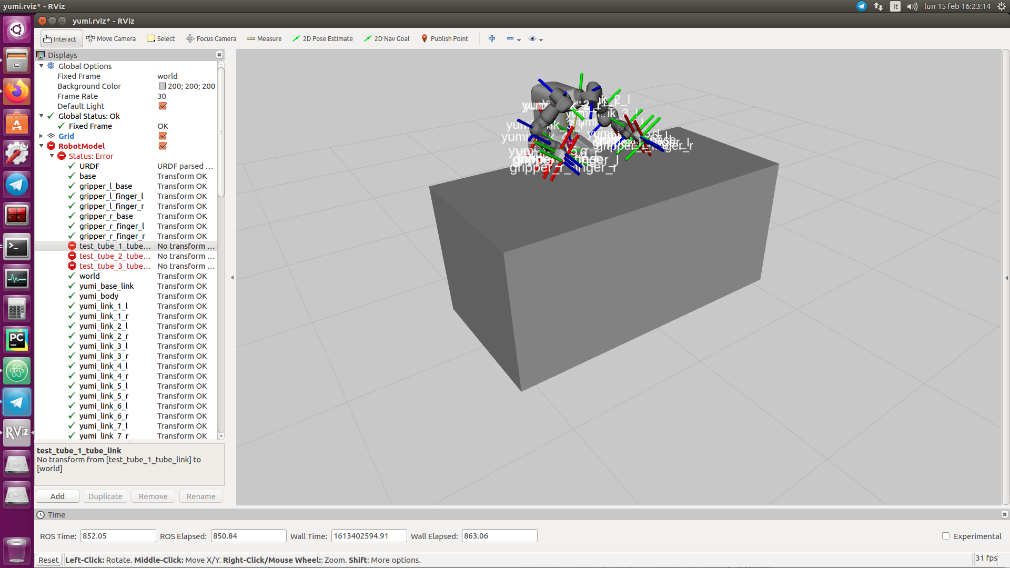Click the Wall Time field
This screenshot has height=568, width=1010.
tap(369, 536)
